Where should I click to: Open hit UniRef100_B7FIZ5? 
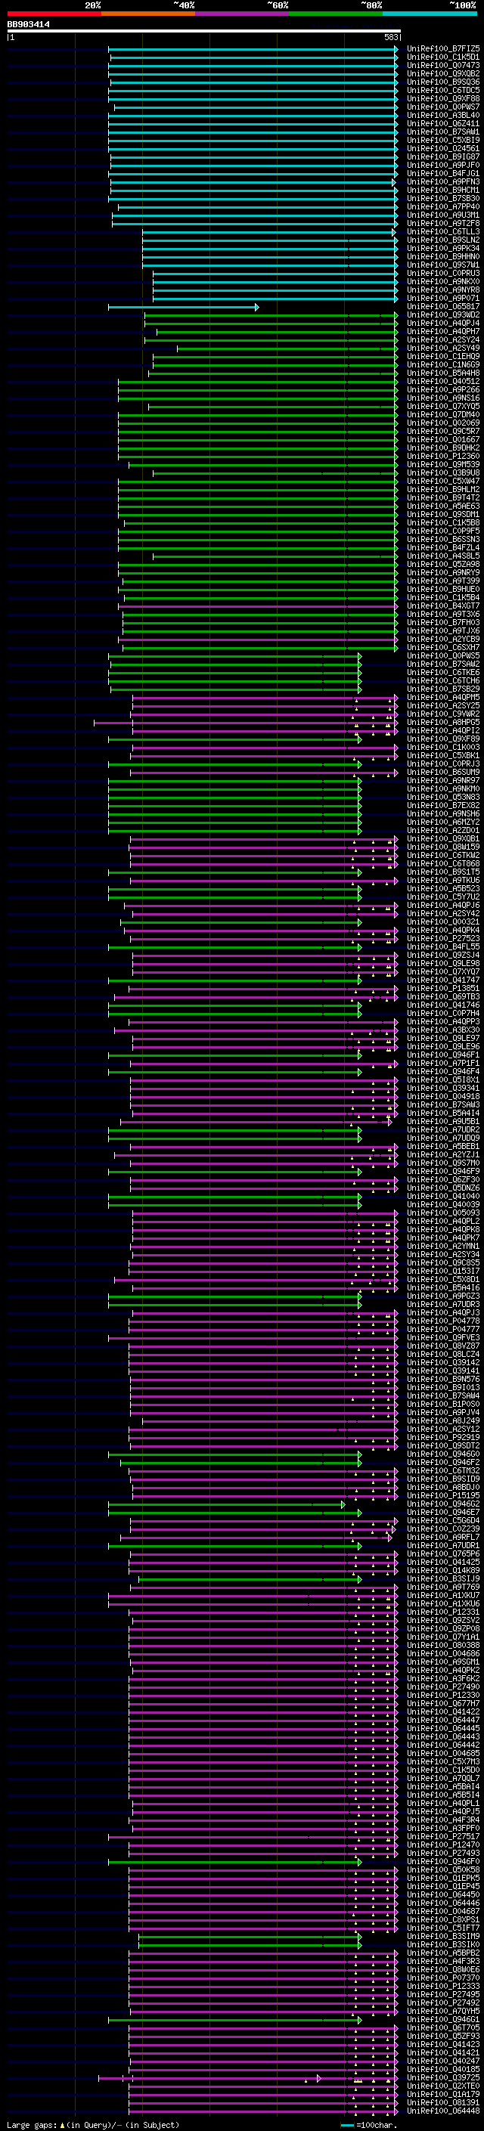pyautogui.click(x=443, y=49)
